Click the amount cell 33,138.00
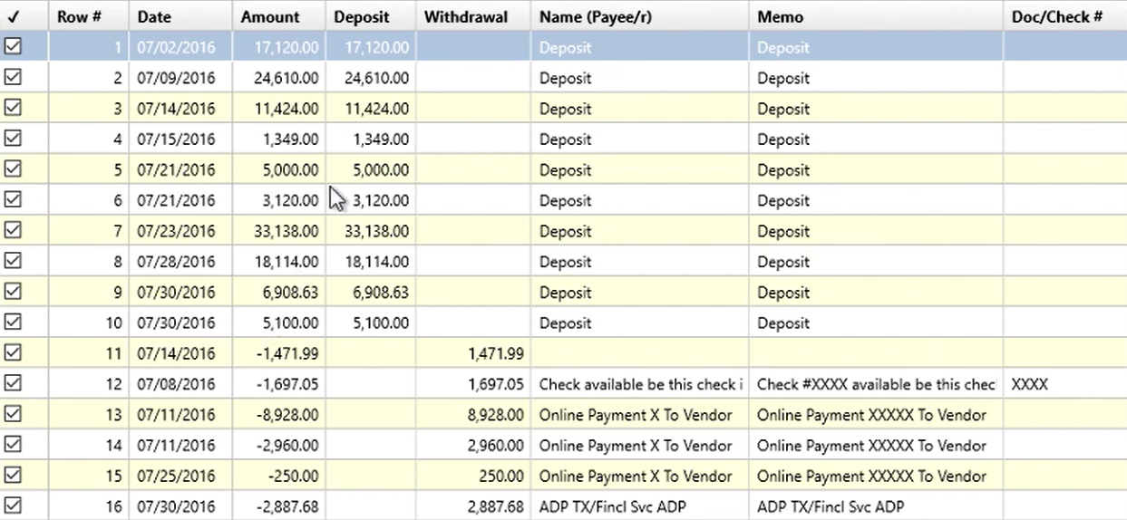 pyautogui.click(x=278, y=231)
